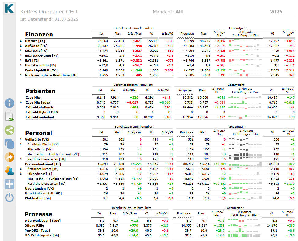Click the Umsatz Ist value 22.263

(103, 41)
